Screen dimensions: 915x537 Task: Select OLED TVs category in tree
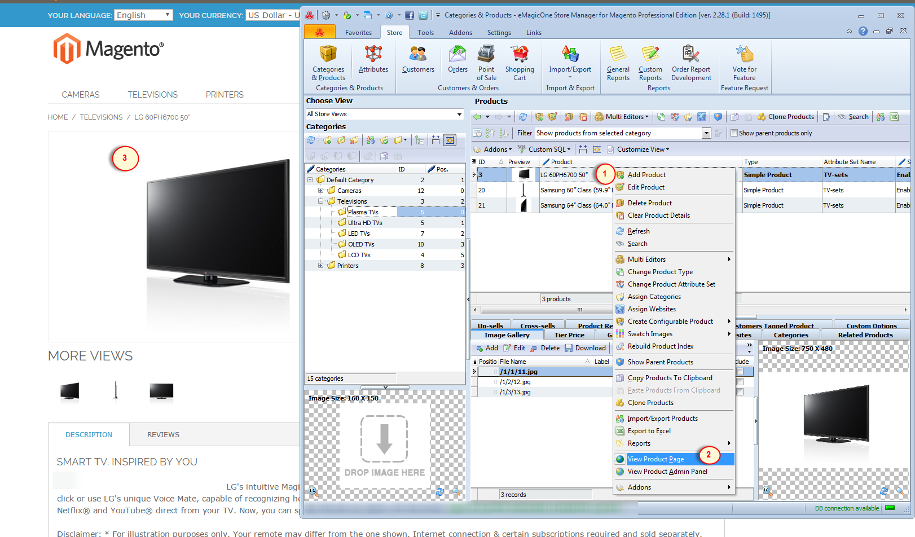[x=361, y=244]
